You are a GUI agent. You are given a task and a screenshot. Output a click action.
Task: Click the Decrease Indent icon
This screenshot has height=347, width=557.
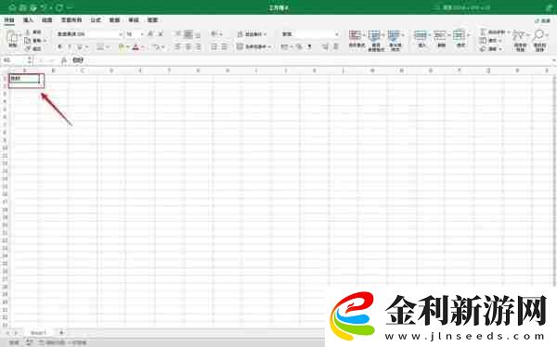point(214,47)
